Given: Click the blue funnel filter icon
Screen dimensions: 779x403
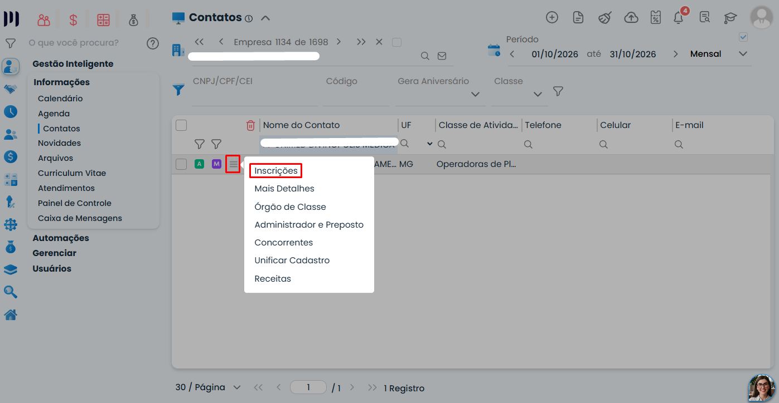Looking at the screenshot, I should tap(178, 90).
